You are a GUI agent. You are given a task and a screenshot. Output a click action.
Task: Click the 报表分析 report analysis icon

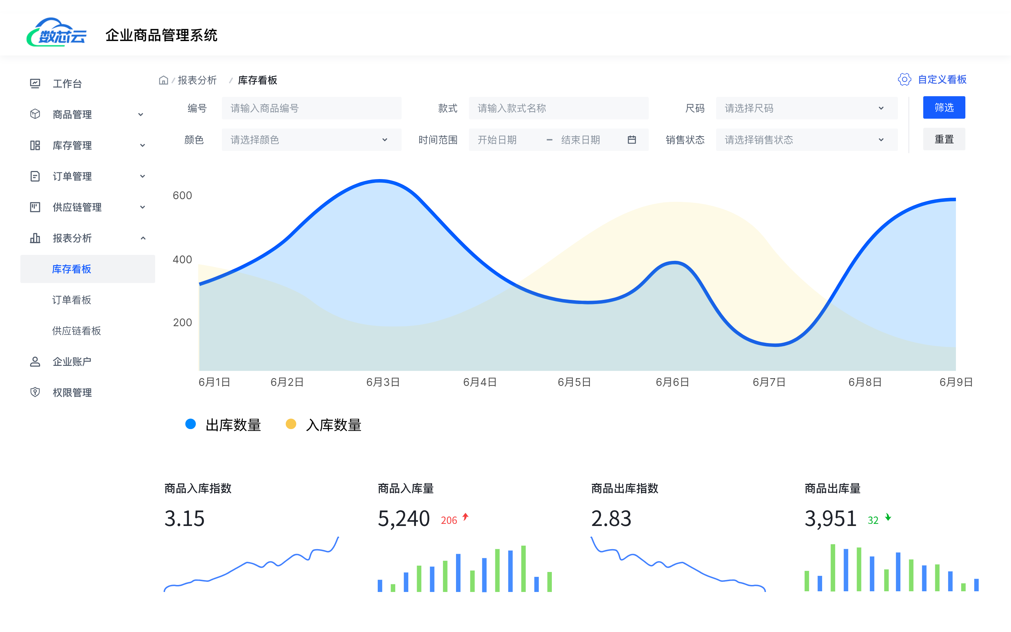35,238
